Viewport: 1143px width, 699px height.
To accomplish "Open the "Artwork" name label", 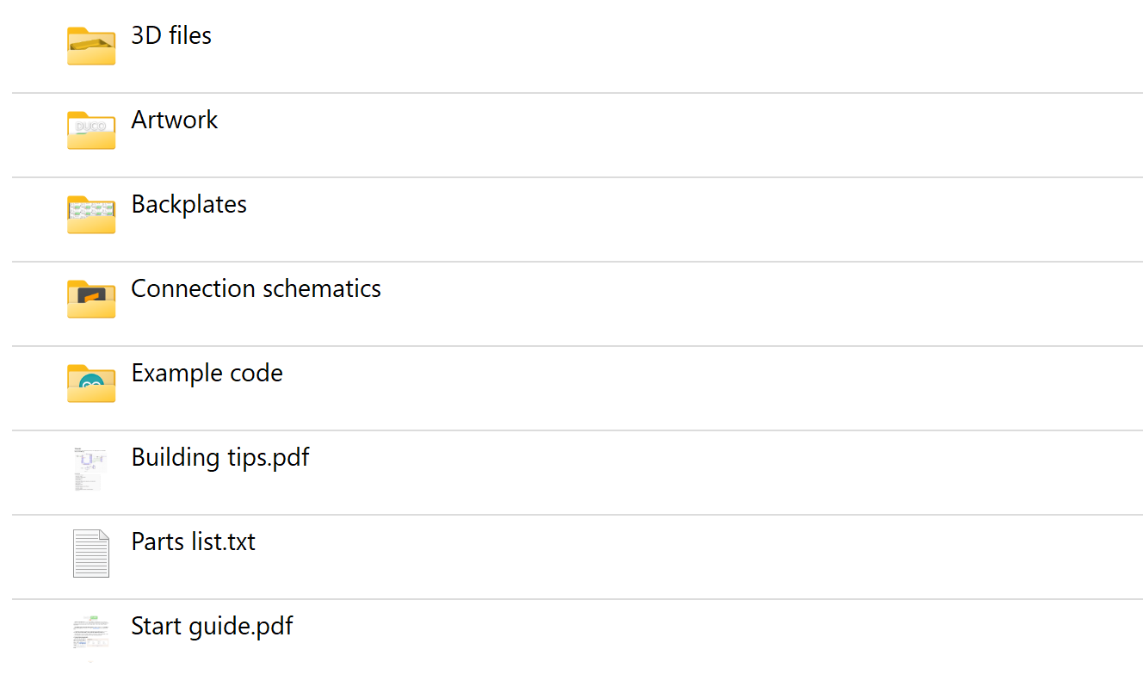I will [x=175, y=120].
